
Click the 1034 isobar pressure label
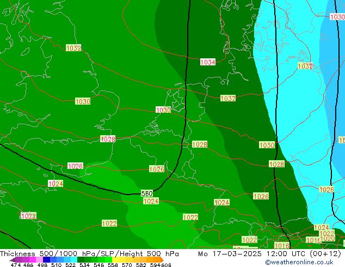(208, 62)
